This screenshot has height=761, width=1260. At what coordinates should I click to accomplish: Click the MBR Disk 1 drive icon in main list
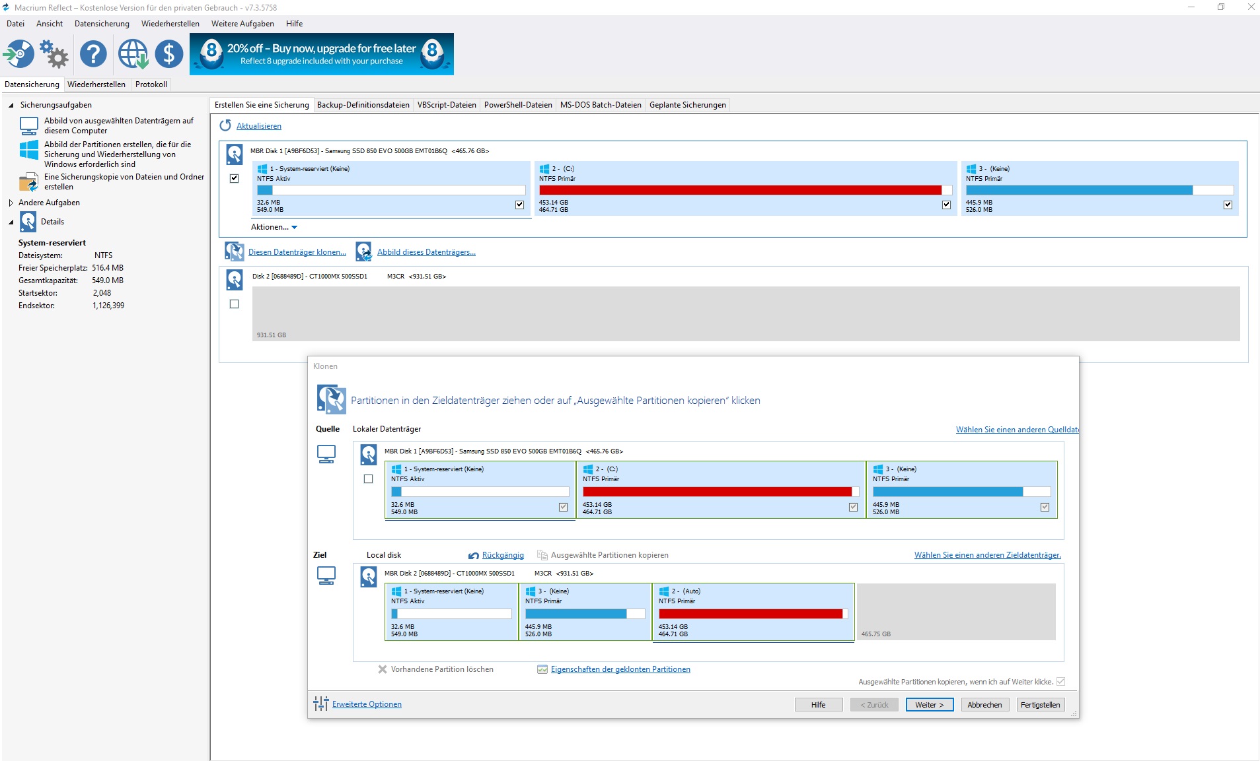[x=235, y=154]
